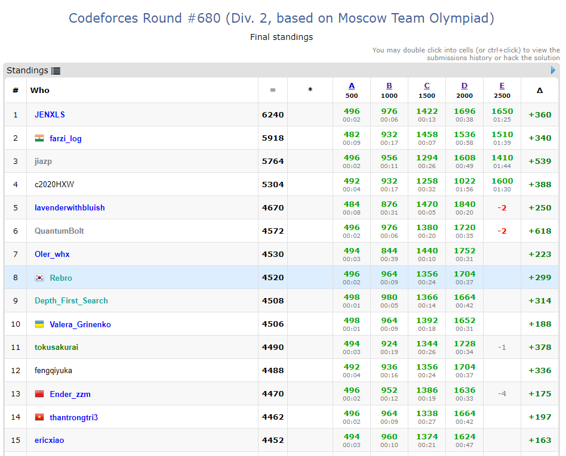Click the Who column header
This screenshot has width=566, height=456.
click(x=40, y=90)
